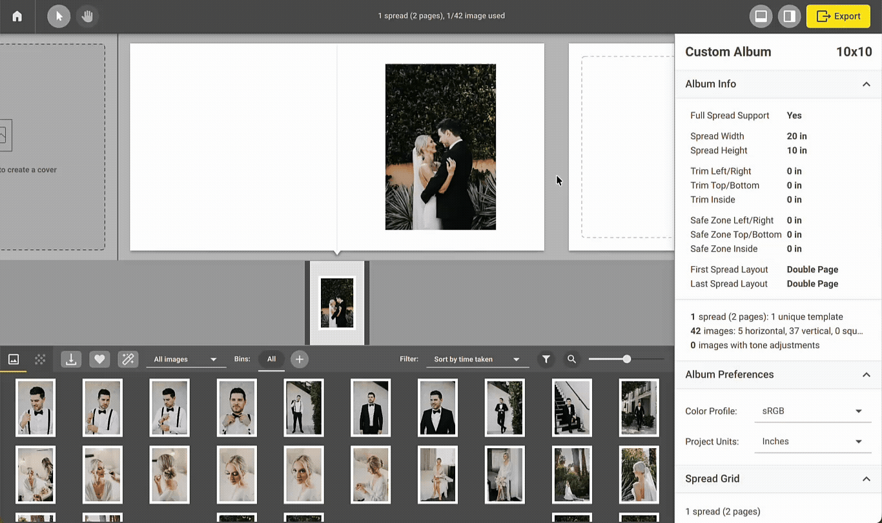
Task: Click the import images download icon
Action: [71, 360]
